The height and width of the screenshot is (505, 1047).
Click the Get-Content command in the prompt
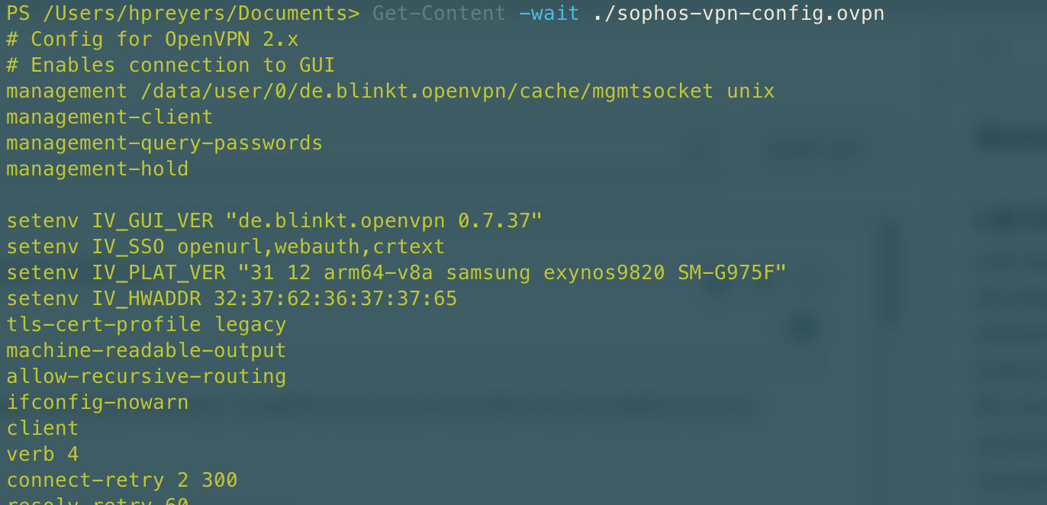point(439,13)
